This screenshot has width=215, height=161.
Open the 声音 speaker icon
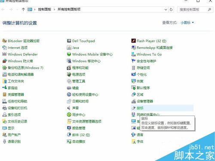pyautogui.click(x=69, y=108)
